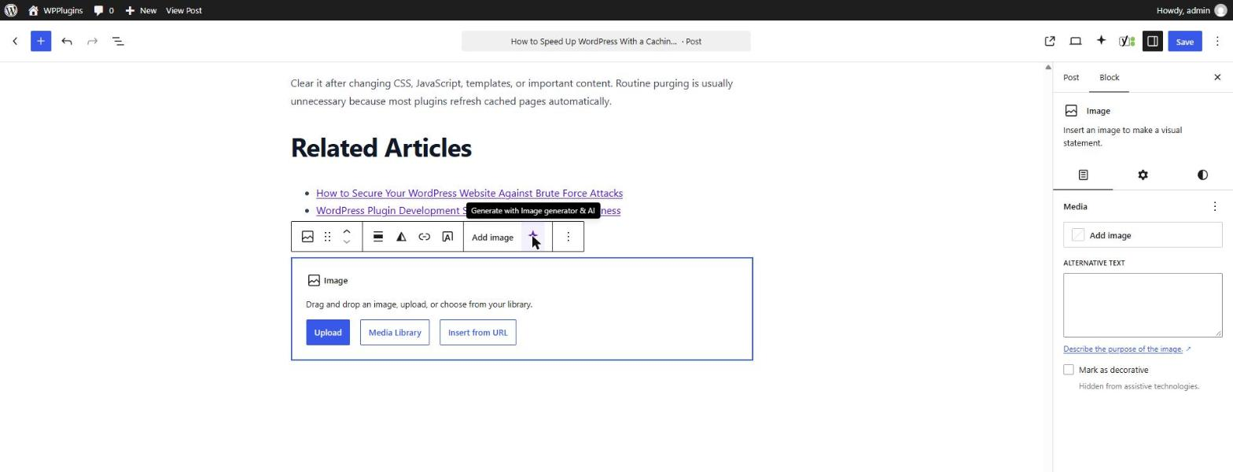Viewport: 1233px width, 472px height.
Task: Open the AI assistant sparkle in top bar
Action: [x=1101, y=41]
